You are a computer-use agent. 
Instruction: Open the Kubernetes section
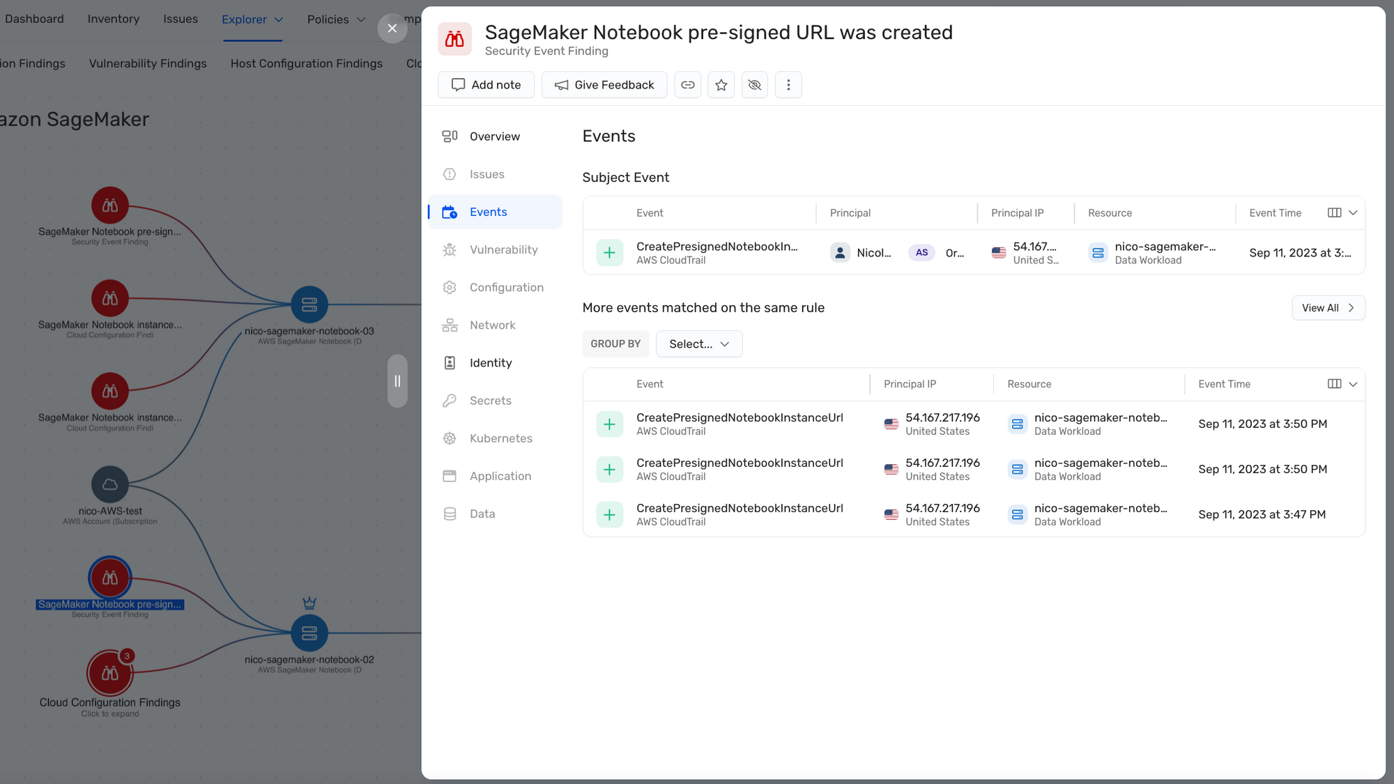[495, 438]
